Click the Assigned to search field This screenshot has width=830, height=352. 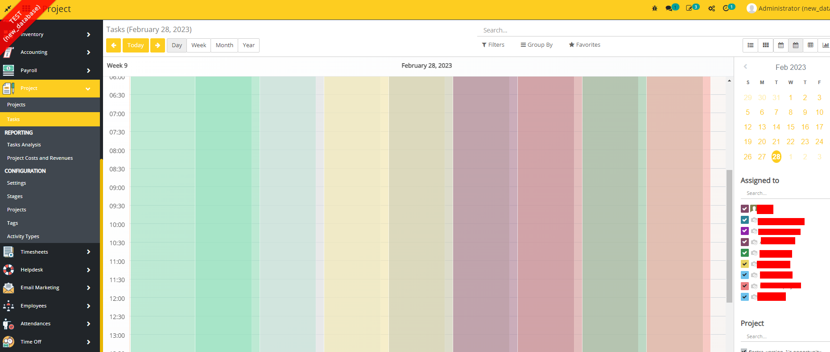click(785, 193)
